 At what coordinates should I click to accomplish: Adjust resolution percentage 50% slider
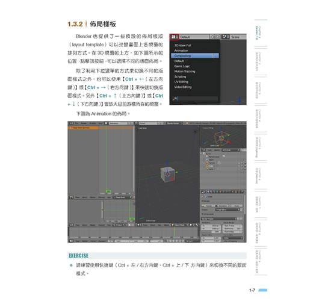tap(211, 232)
